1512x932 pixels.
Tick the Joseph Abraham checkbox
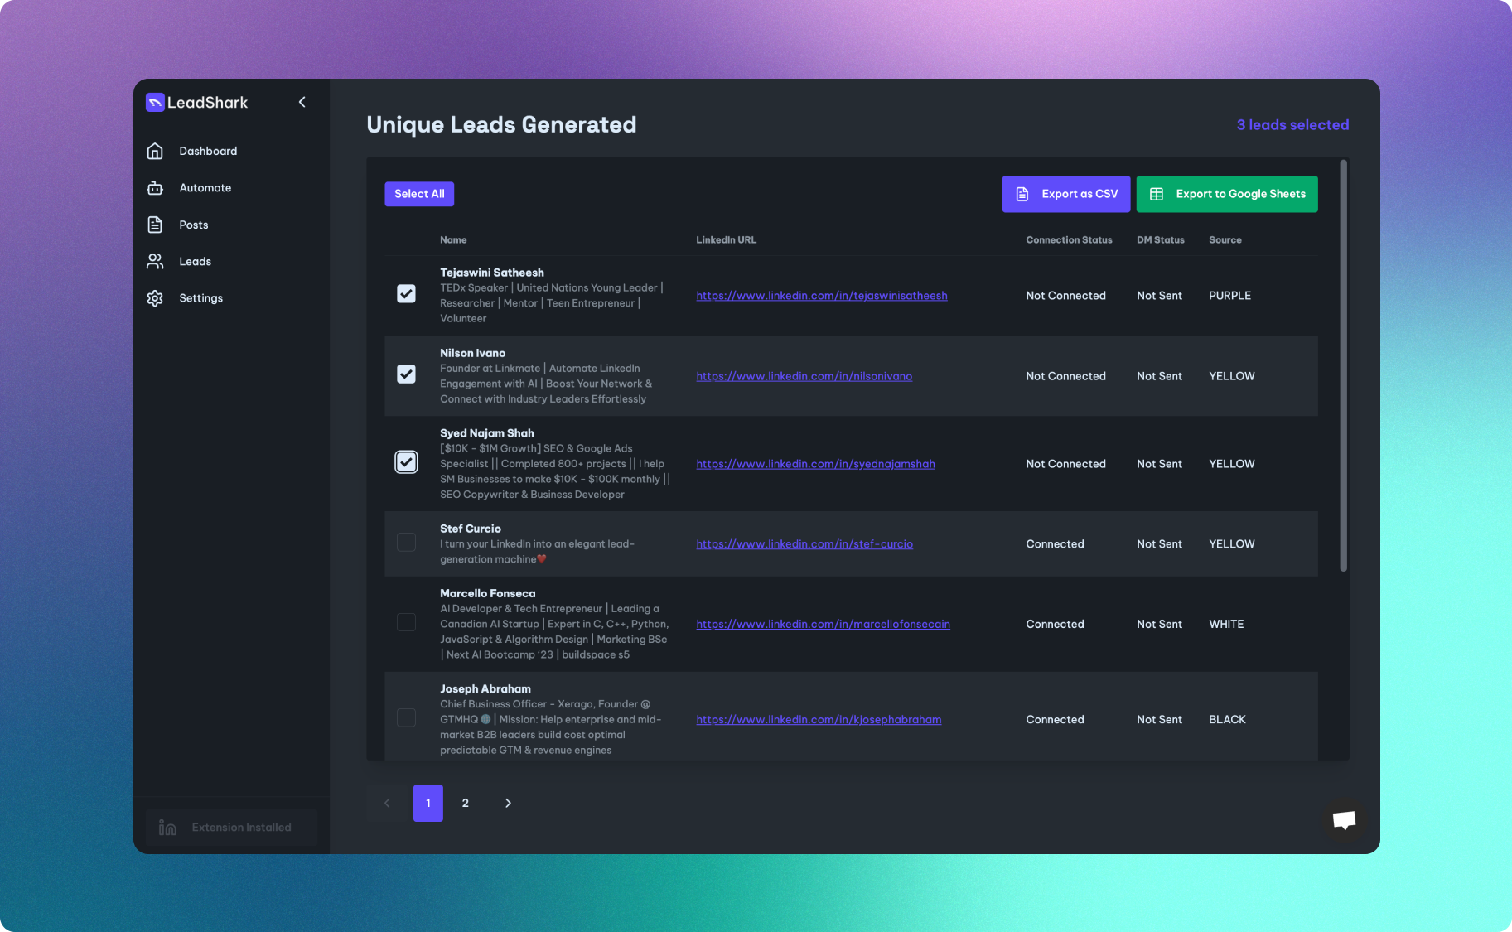tap(406, 717)
